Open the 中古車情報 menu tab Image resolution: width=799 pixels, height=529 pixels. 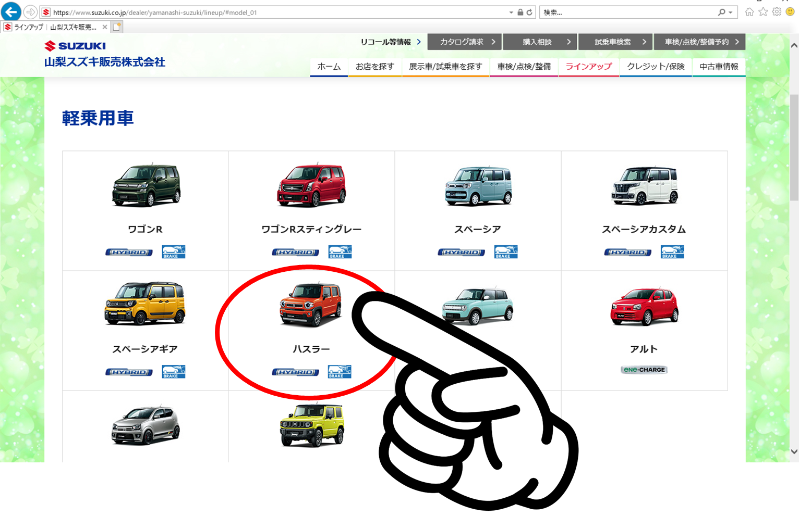pyautogui.click(x=719, y=67)
